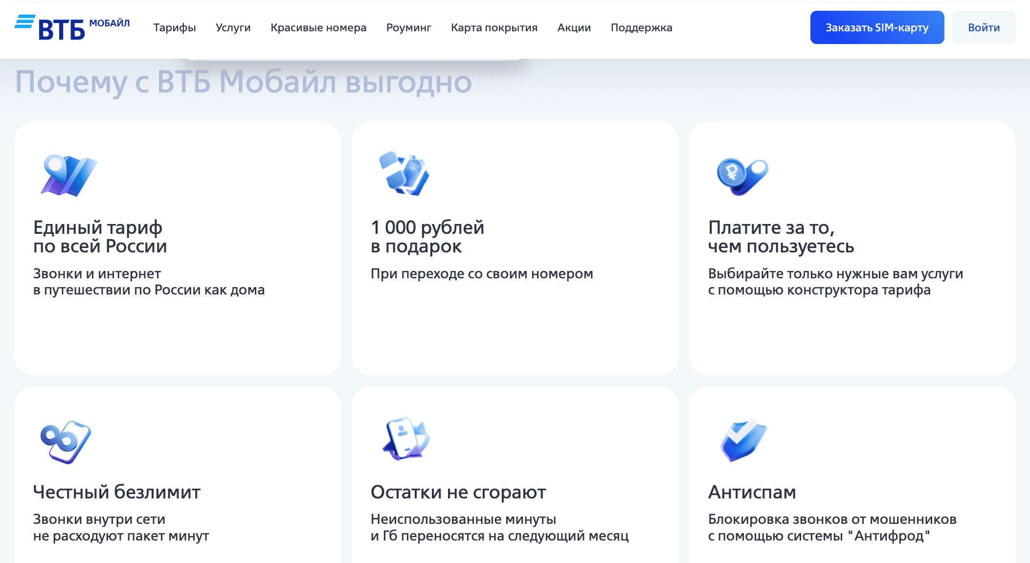Open the Роуминг page
Screen dimensions: 1030x563
[x=409, y=27]
